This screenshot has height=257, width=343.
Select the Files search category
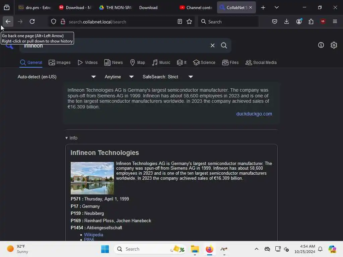[x=230, y=63]
